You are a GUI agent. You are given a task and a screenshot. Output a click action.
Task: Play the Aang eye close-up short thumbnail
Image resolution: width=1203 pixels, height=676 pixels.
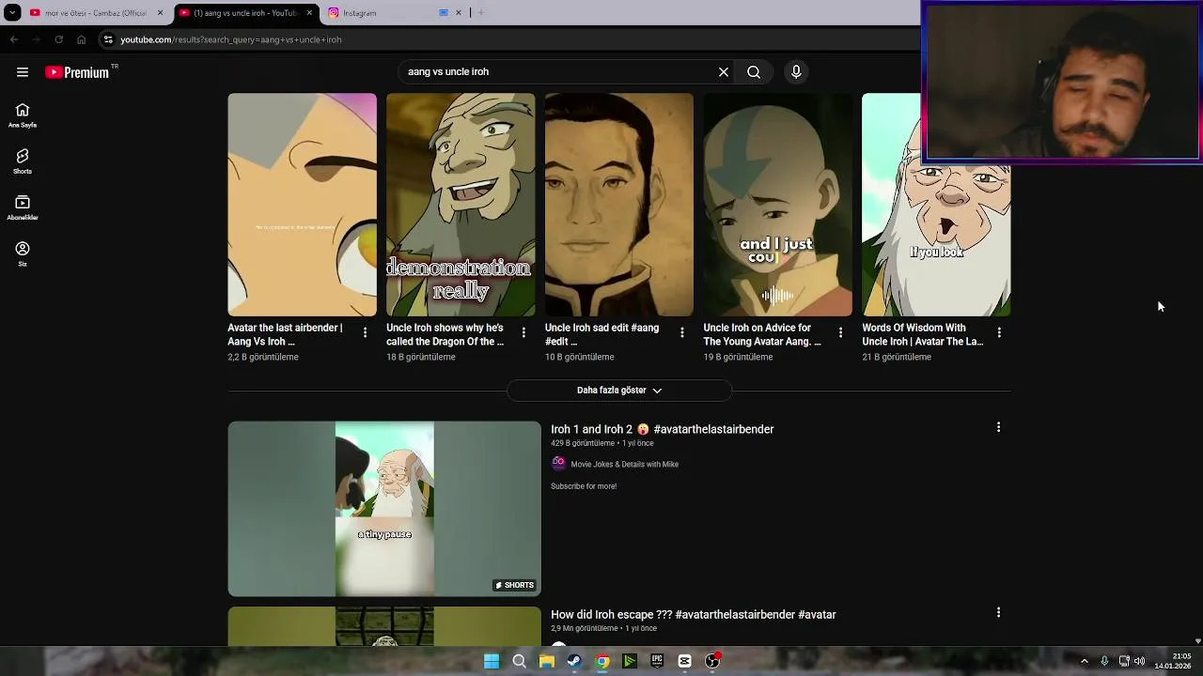(302, 205)
